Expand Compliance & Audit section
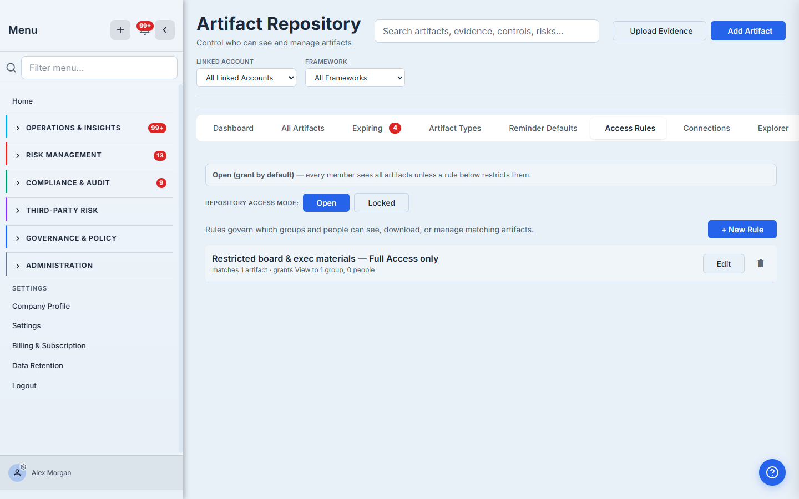The image size is (799, 499). 89,183
